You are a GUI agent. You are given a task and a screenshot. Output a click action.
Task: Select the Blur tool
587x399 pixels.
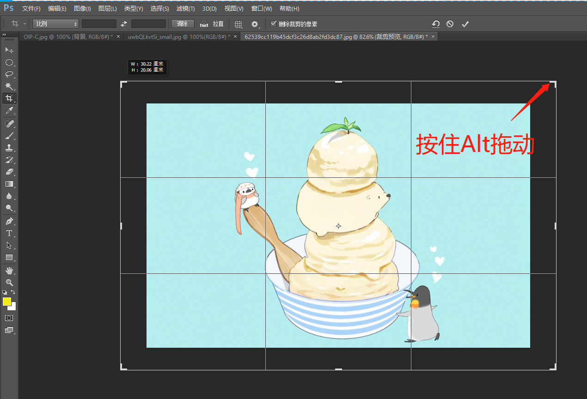[x=9, y=196]
